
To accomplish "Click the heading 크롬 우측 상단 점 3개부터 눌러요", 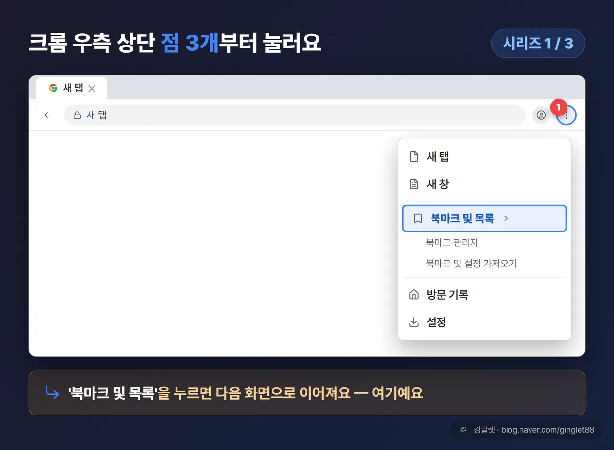I will tap(175, 44).
